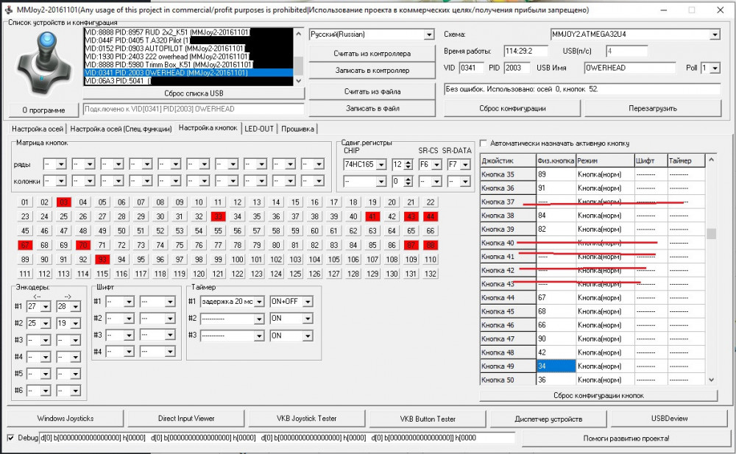The height and width of the screenshot is (454, 736).
Task: Enable Автоматически назначать активную кнопку checkbox
Action: (x=484, y=143)
